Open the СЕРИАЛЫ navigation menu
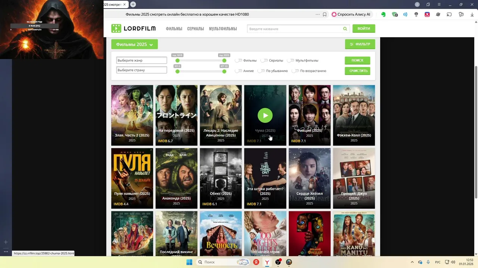478x268 pixels. pos(196,29)
